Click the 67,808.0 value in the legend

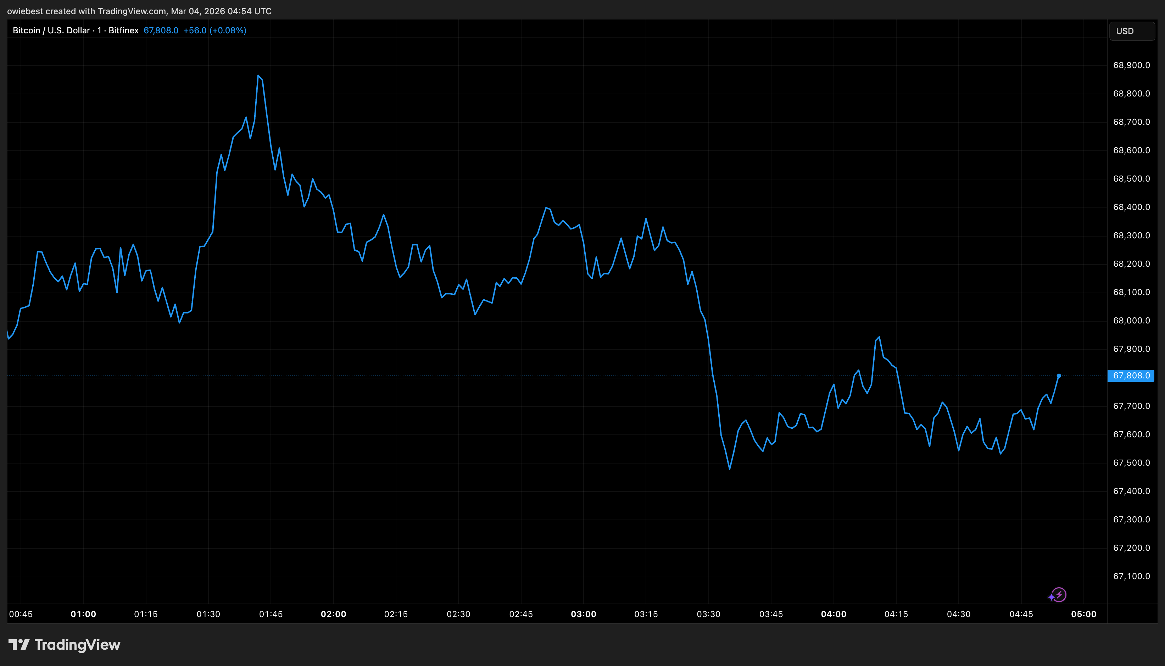[x=161, y=30]
